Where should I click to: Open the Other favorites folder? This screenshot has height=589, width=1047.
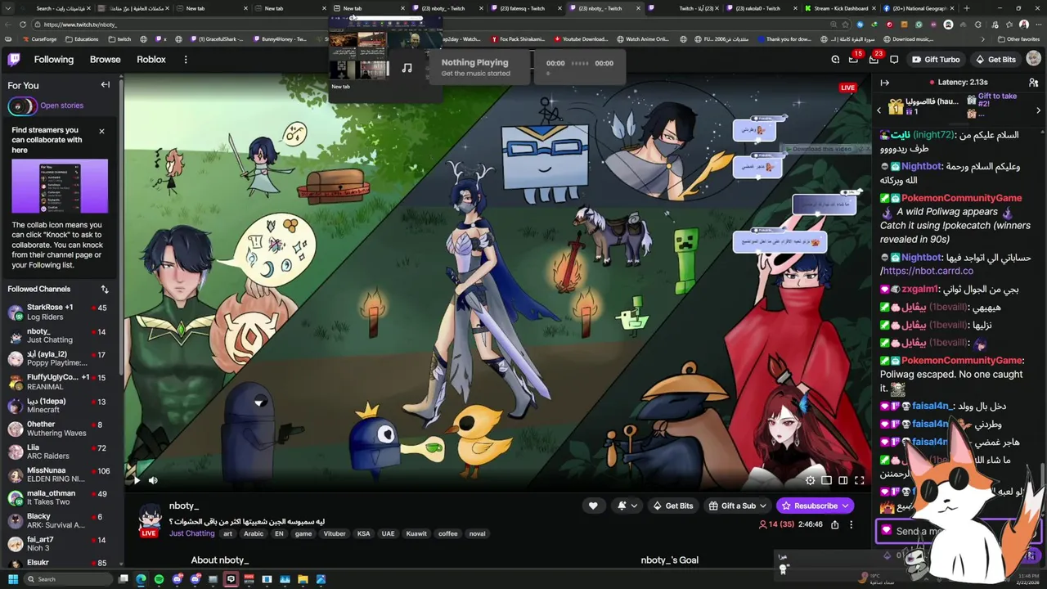(x=1018, y=39)
